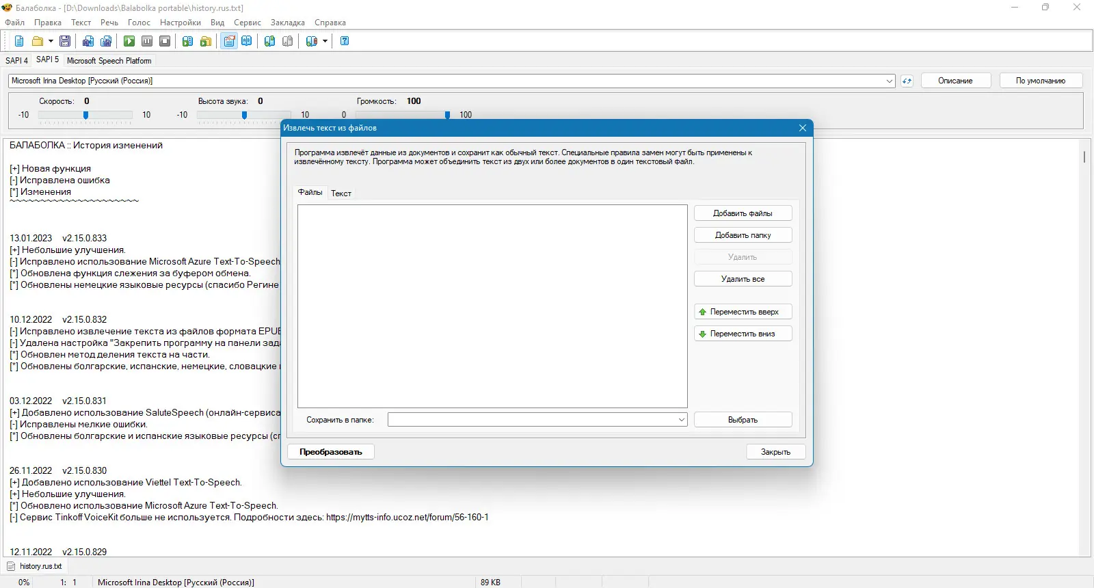This screenshot has width=1094, height=588.
Task: Click the Переместить вниз button
Action: tap(743, 334)
